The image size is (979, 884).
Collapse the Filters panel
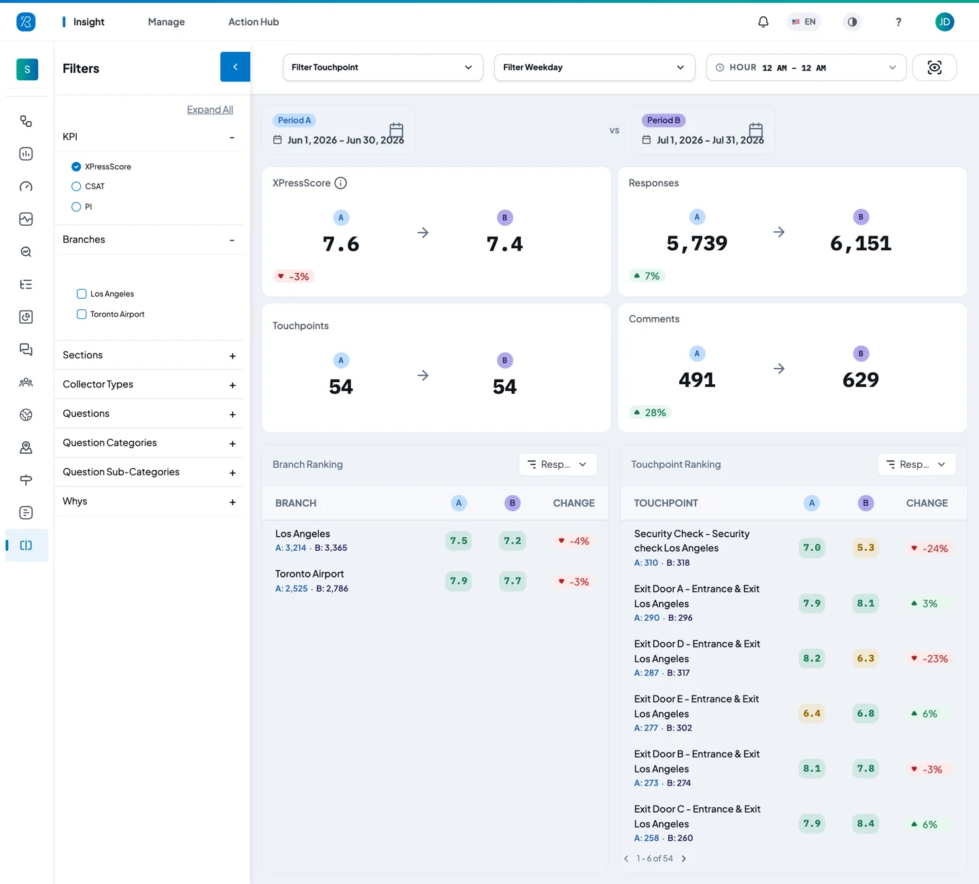coord(235,67)
